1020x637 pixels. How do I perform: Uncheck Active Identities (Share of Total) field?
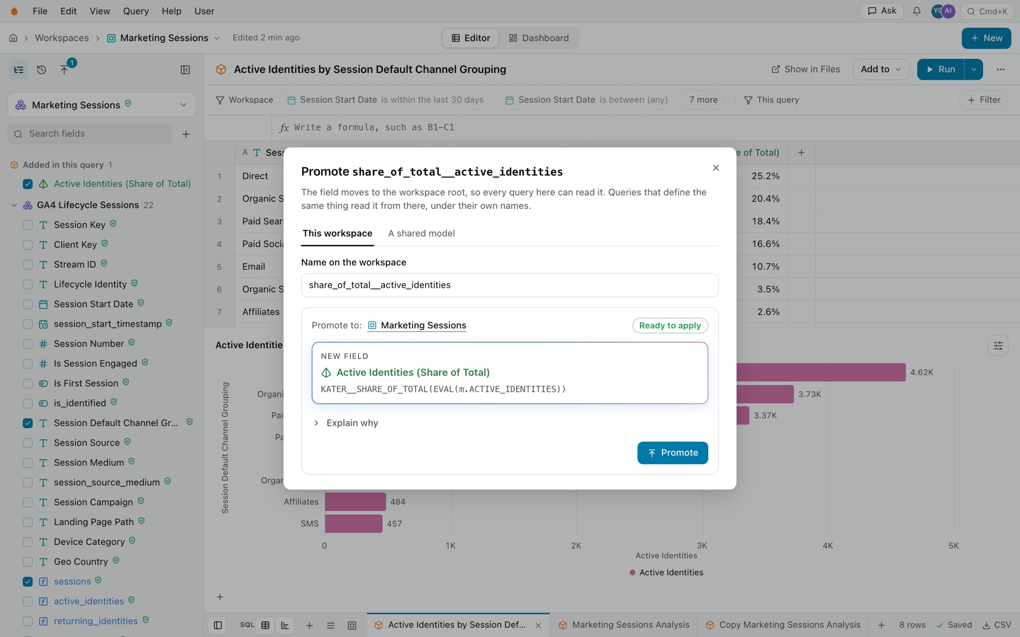pyautogui.click(x=28, y=184)
